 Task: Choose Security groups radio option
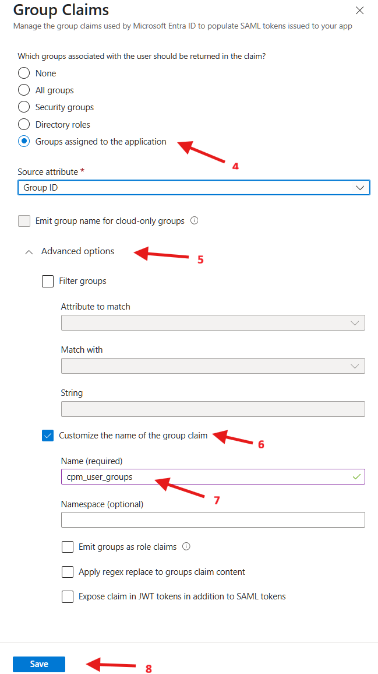24,107
